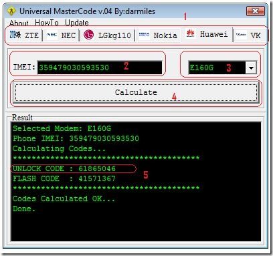This screenshot has width=273, height=256.
Task: Close the Universal MasterCode window
Action: point(256,11)
